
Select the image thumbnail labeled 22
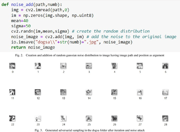point(13,118)
